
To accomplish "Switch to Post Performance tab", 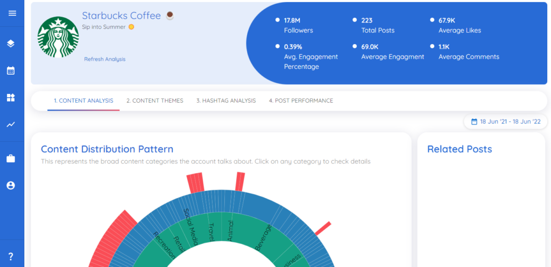I will 301,100.
